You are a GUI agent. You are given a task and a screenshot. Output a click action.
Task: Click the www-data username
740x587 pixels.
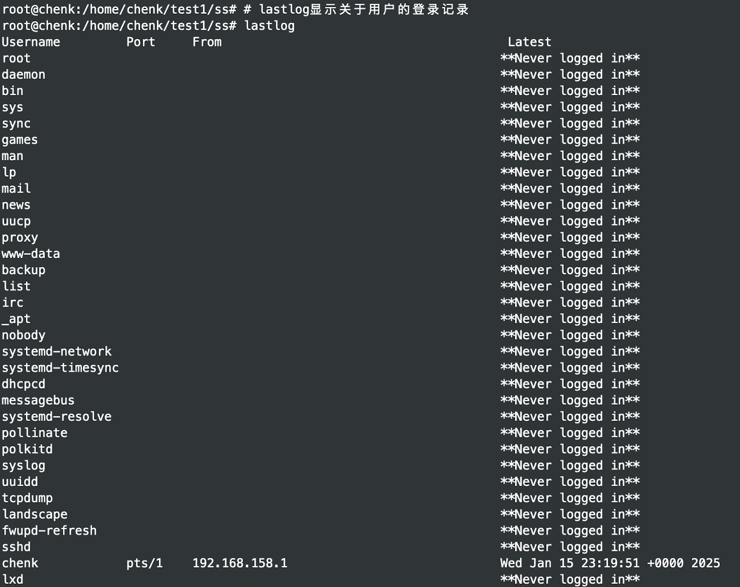[31, 254]
